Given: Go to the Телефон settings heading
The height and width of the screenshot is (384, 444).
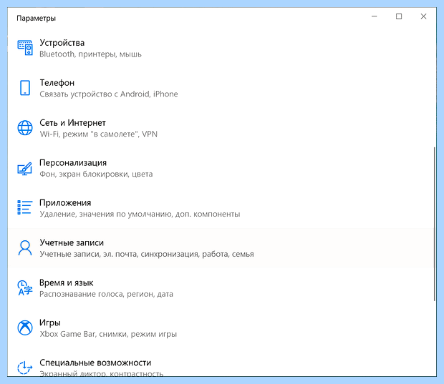Looking at the screenshot, I should [57, 82].
